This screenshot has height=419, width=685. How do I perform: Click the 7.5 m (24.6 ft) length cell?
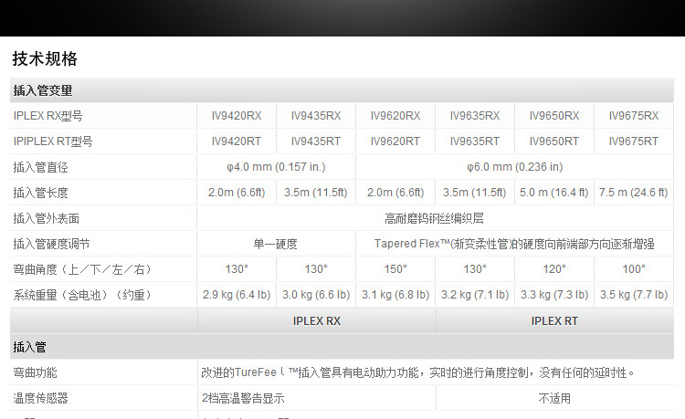click(634, 193)
